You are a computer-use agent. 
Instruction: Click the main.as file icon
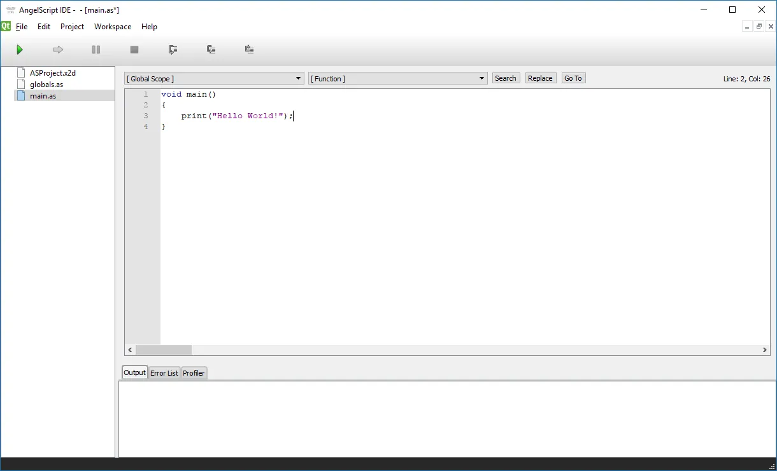[x=21, y=95]
